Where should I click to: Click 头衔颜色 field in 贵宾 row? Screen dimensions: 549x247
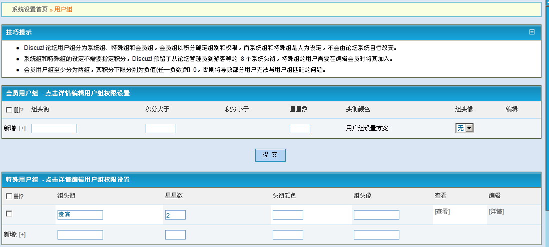pyautogui.click(x=288, y=215)
